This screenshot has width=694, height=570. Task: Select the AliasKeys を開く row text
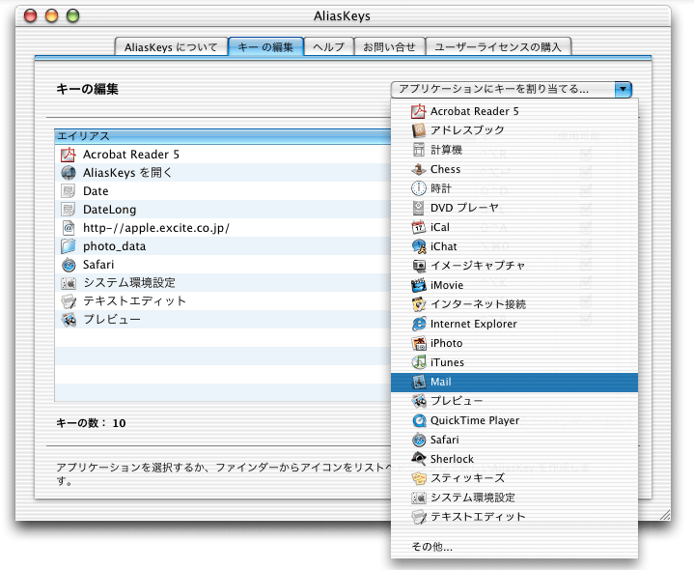coord(127,173)
